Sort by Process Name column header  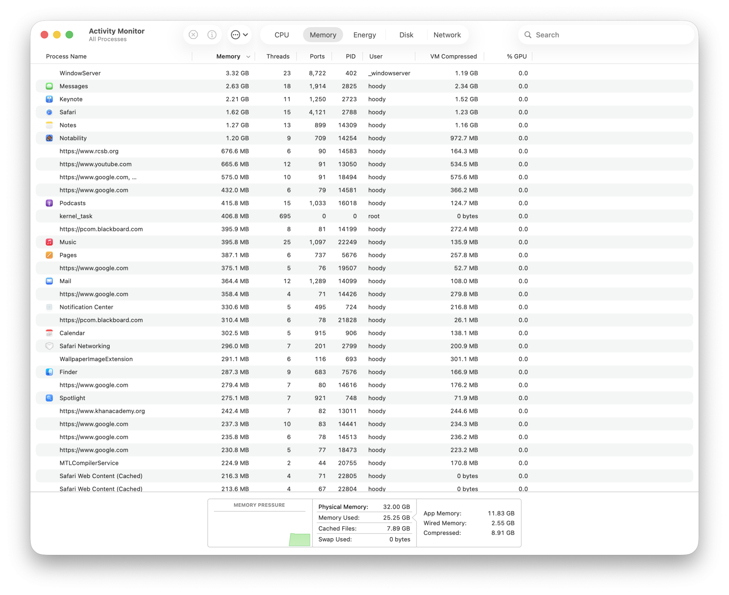click(x=66, y=56)
